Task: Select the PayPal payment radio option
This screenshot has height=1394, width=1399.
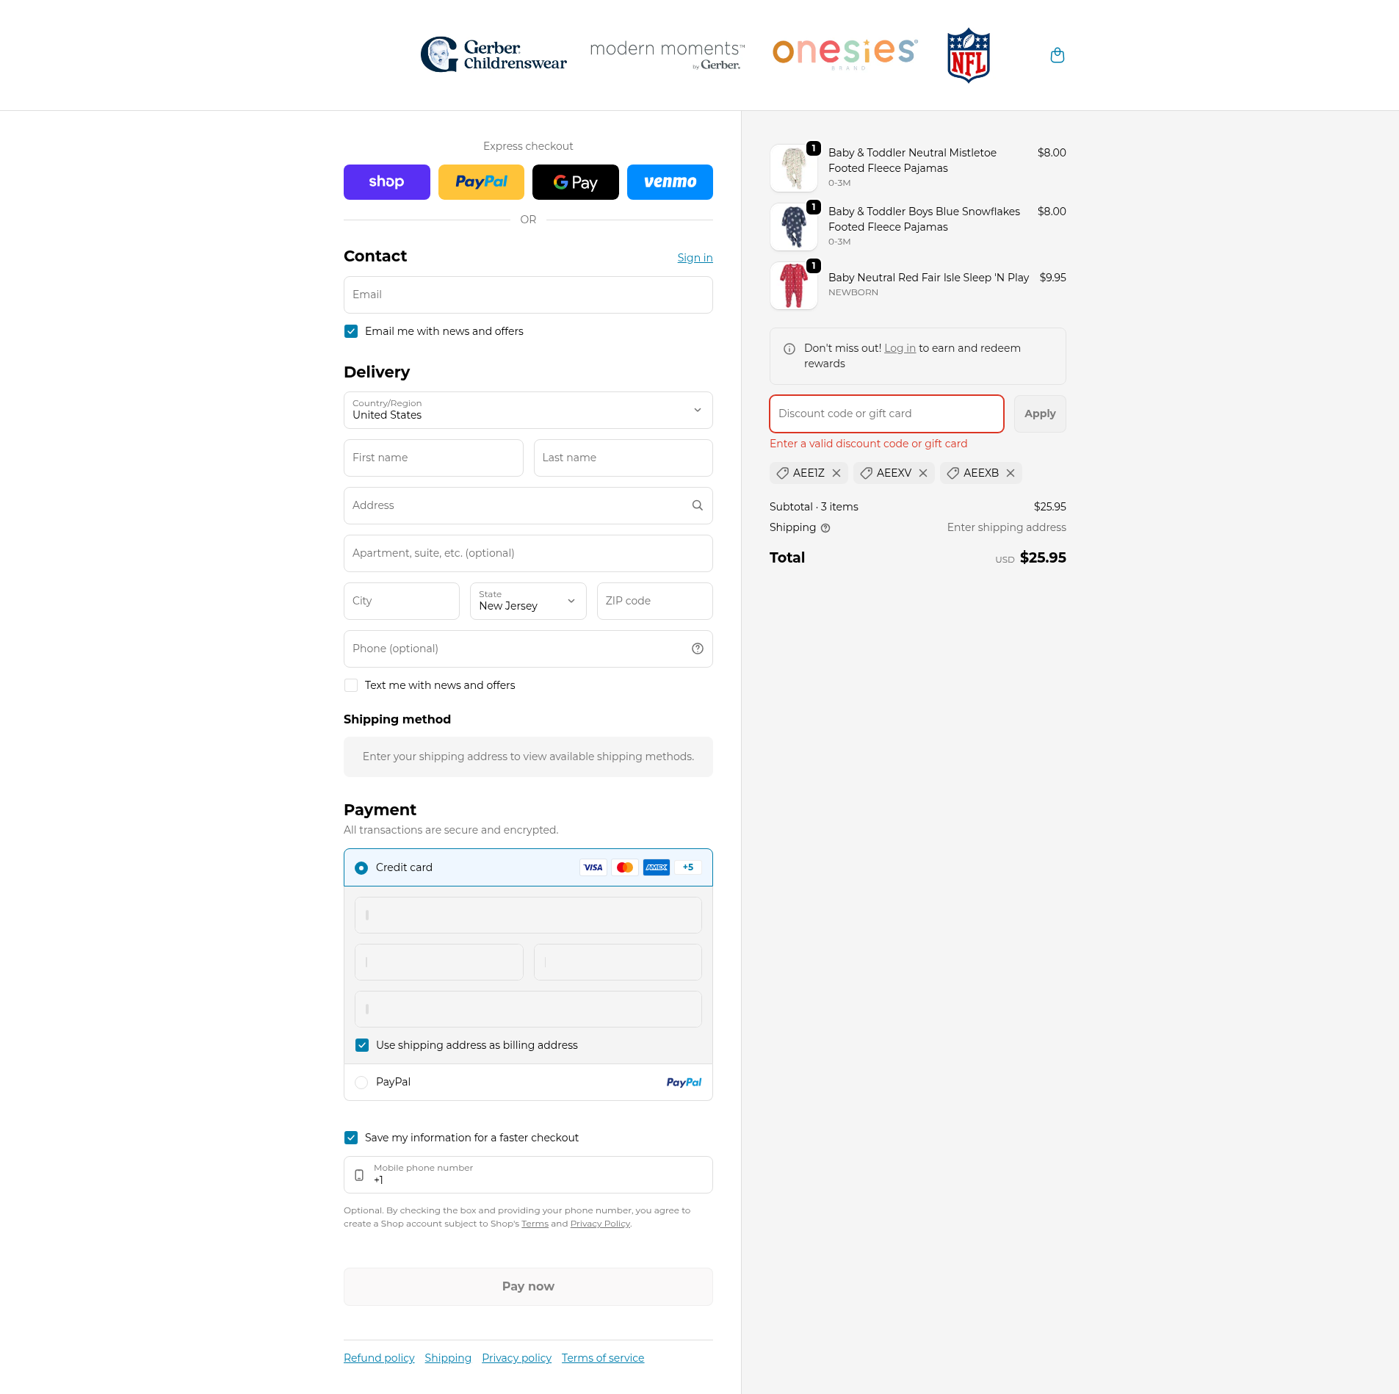Action: point(361,1083)
